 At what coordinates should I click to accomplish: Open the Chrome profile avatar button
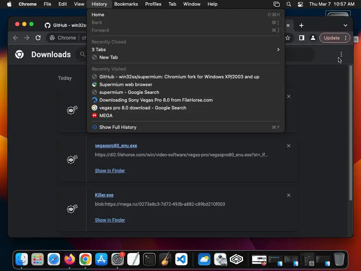[x=313, y=38]
